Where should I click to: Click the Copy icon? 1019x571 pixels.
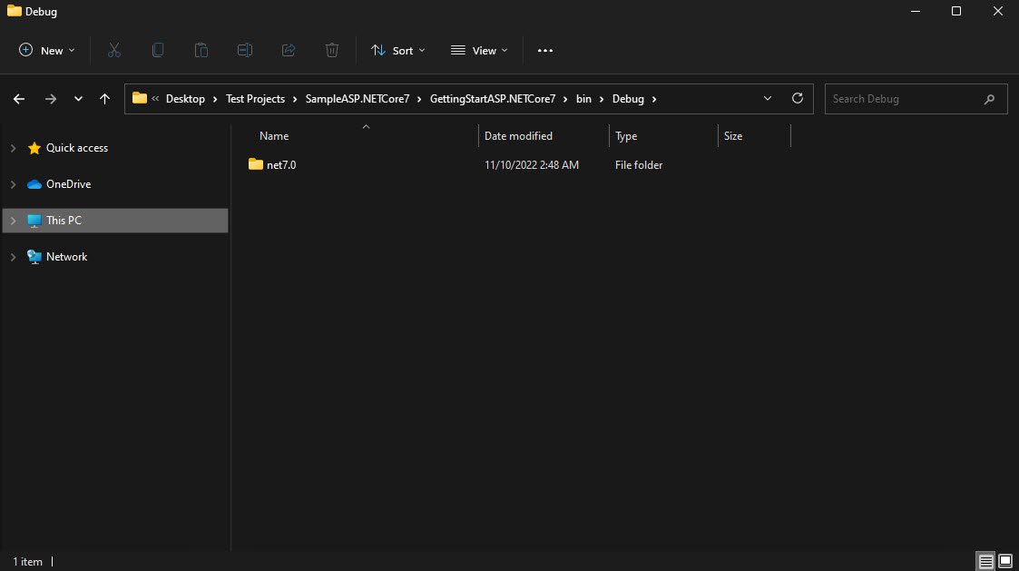tap(158, 50)
